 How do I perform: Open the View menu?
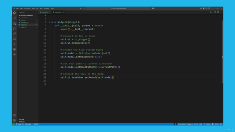[33, 8]
